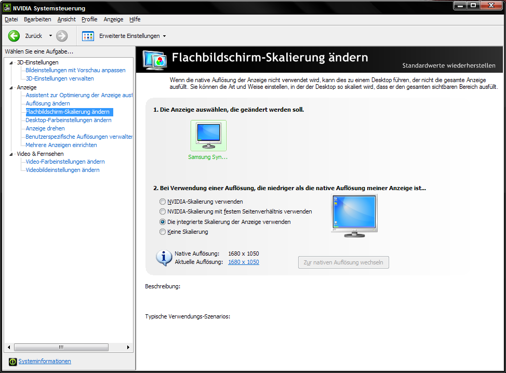
Task: Open the Erweiterte Einstellungen dropdown arrow
Action: point(164,36)
